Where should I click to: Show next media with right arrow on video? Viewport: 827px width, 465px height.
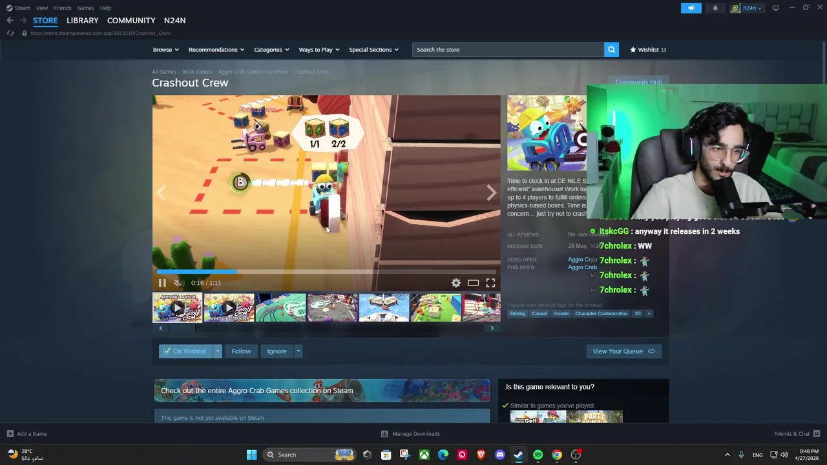[x=492, y=192]
